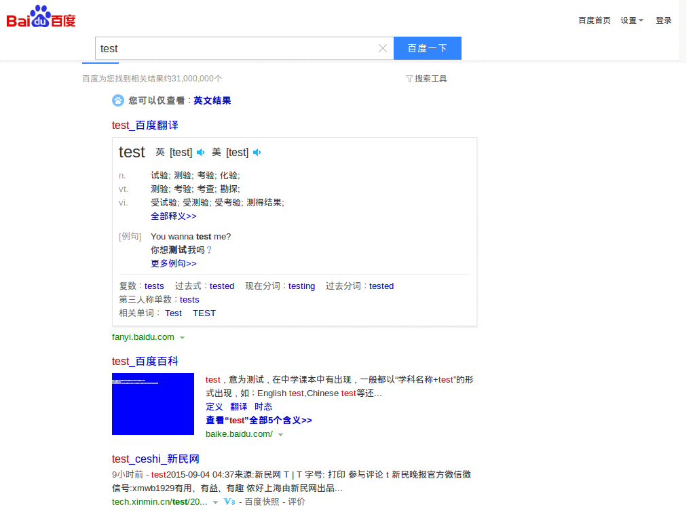Click the V3 credibility badge icon

coord(229,502)
